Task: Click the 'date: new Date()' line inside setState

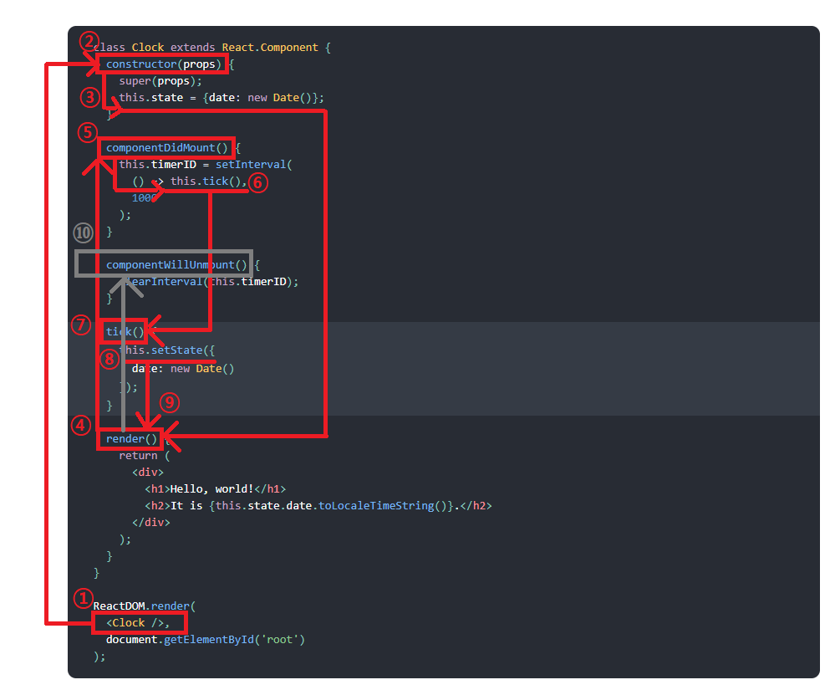Action: point(182,369)
